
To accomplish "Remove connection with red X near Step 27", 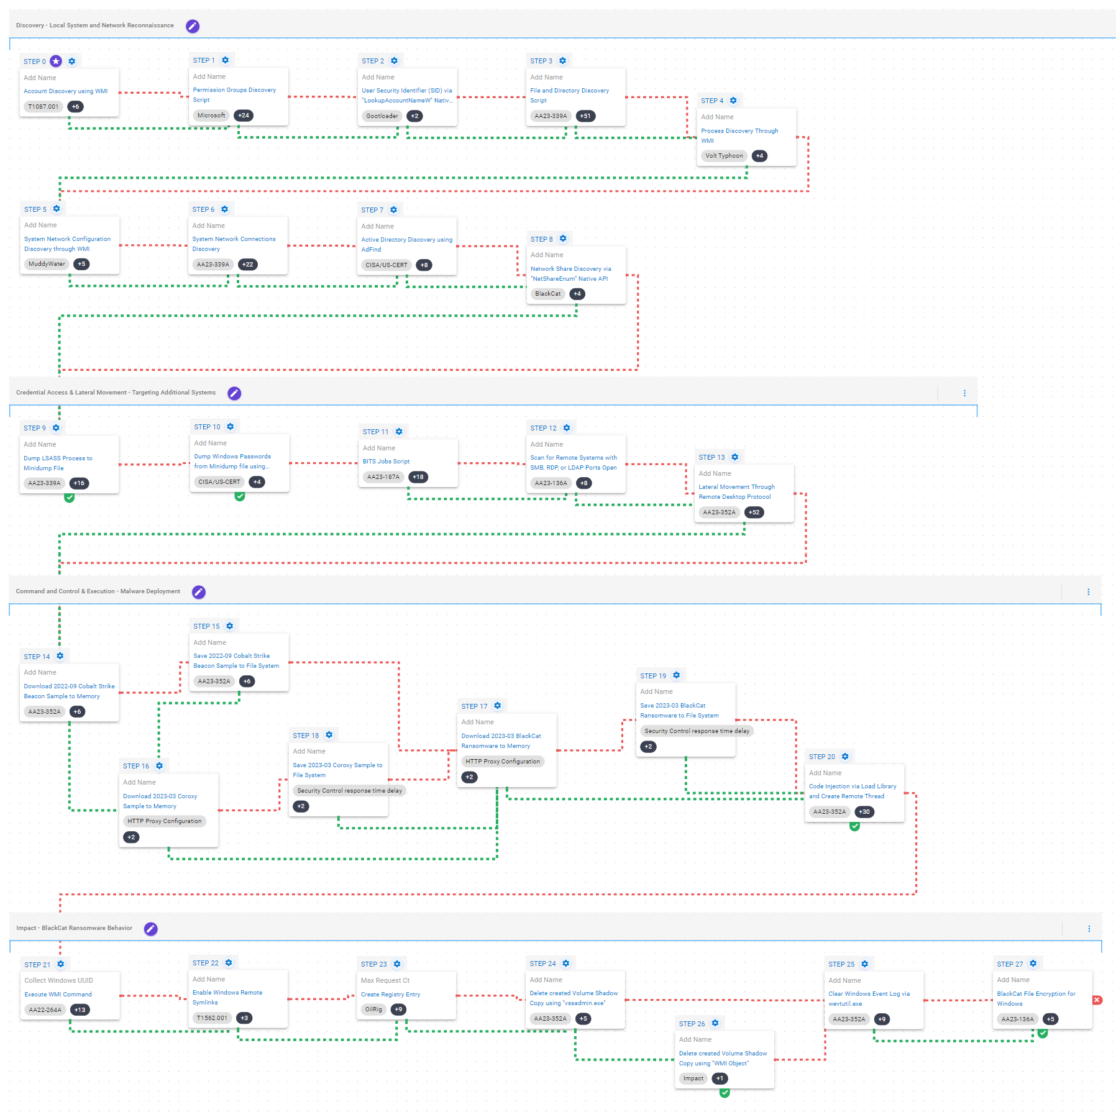I will tap(1097, 1000).
